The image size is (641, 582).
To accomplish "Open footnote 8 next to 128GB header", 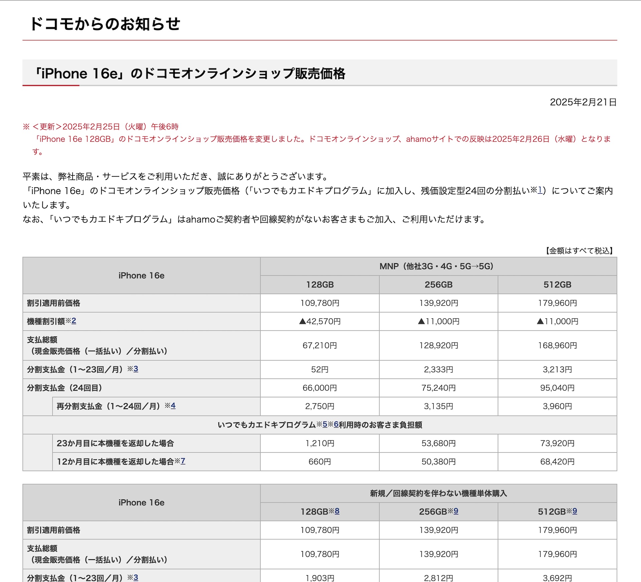I will coord(337,511).
